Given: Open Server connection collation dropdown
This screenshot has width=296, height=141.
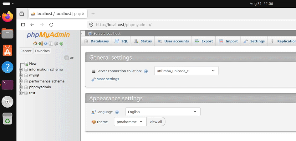Looking at the screenshot, I should coord(186,71).
